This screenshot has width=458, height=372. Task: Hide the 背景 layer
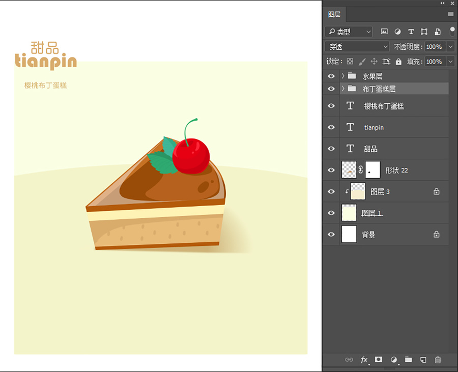pyautogui.click(x=331, y=234)
